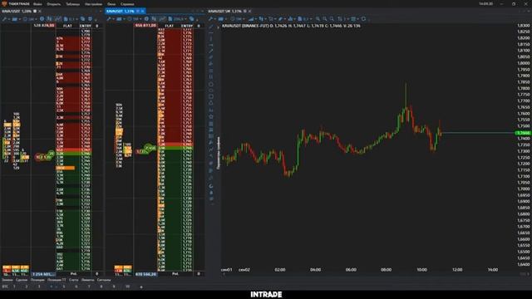
Task: Open the Открыть menu
Action: [x=53, y=4]
